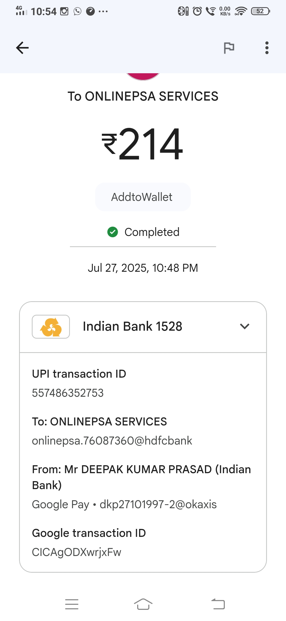Select the UPI transaction ID number
This screenshot has width=286, height=621.
click(x=68, y=393)
